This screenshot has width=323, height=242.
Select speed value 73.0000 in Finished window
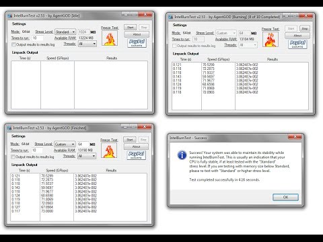[x=47, y=211]
